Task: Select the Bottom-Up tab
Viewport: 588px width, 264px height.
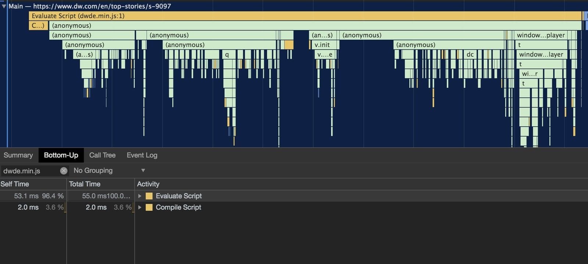Action: click(61, 155)
